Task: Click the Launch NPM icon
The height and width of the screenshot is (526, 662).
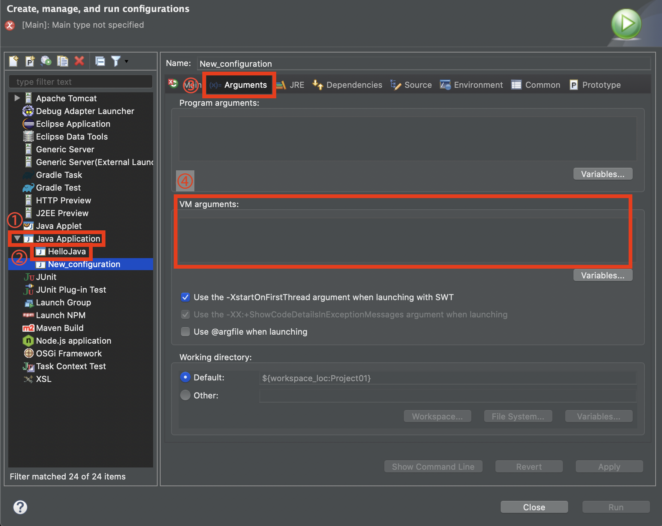Action: (x=28, y=315)
